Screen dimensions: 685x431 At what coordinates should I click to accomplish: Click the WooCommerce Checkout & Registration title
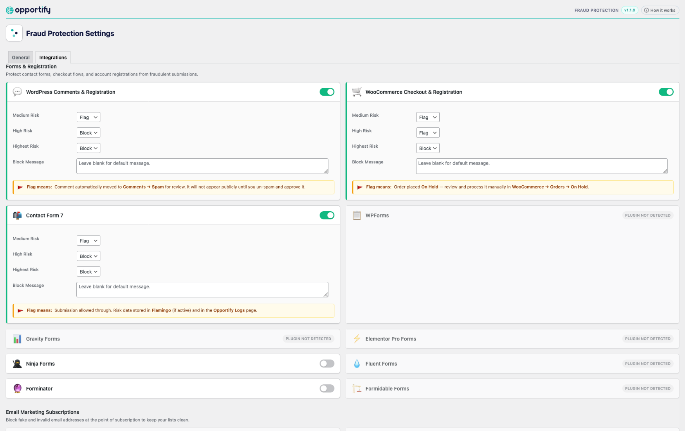pos(414,92)
